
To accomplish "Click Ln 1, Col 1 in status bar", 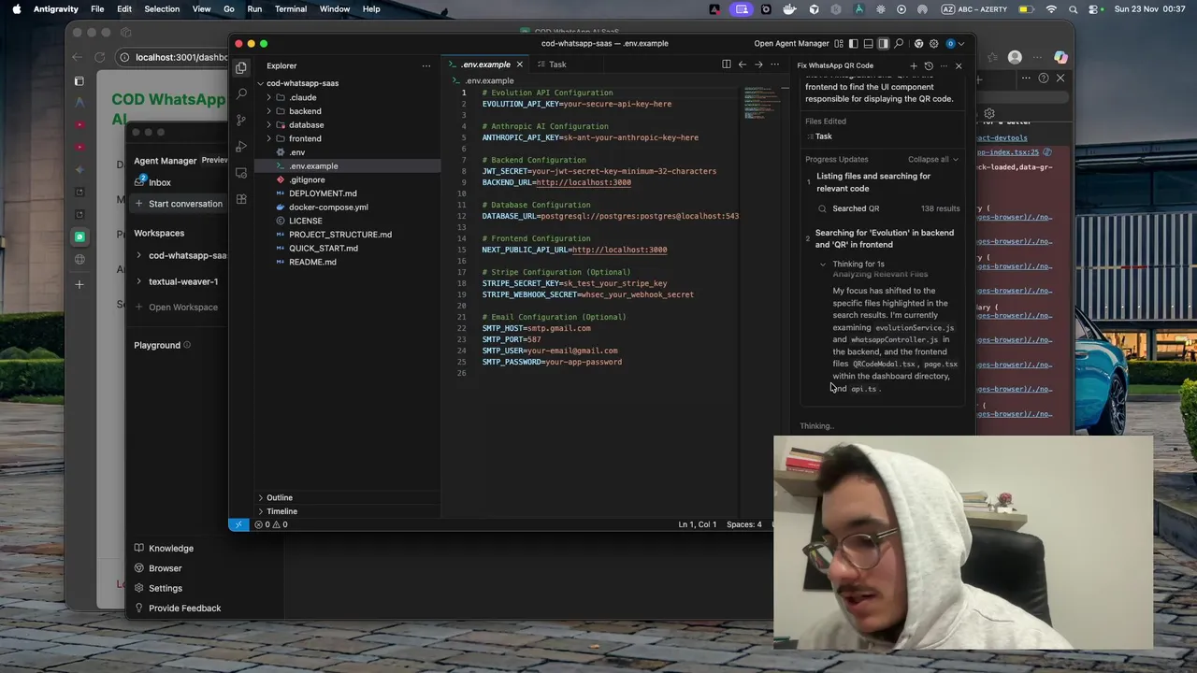I will pyautogui.click(x=697, y=524).
